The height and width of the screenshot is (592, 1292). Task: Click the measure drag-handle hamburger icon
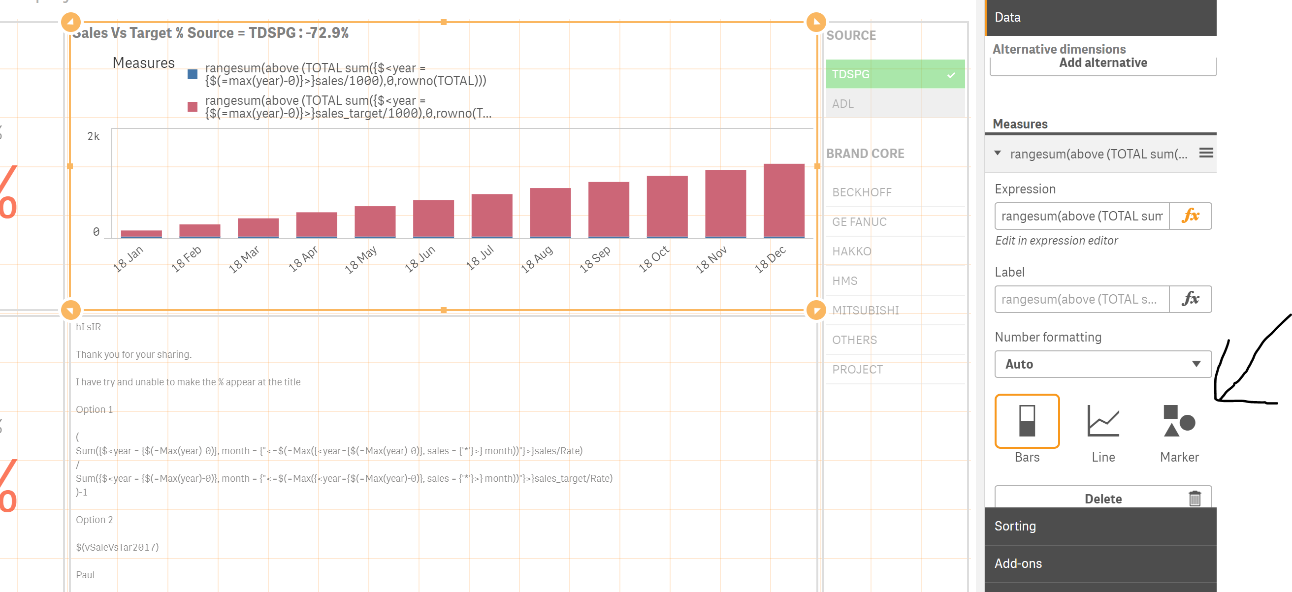pyautogui.click(x=1206, y=153)
